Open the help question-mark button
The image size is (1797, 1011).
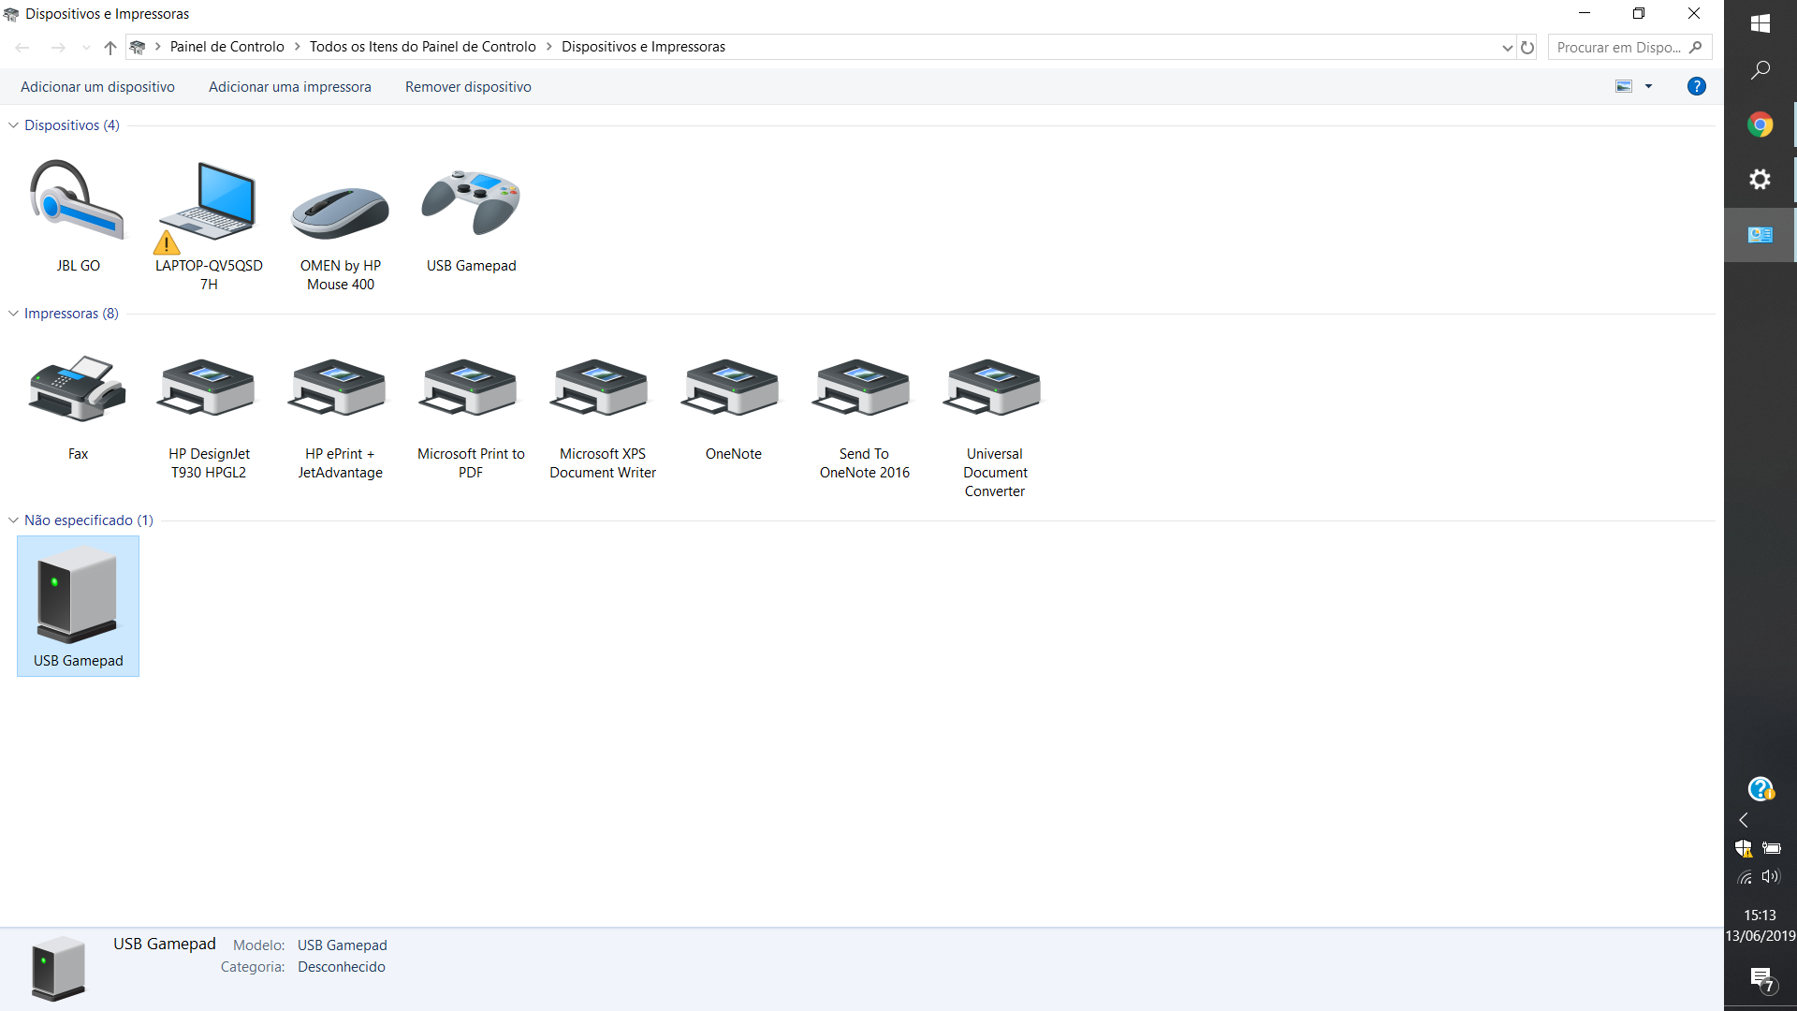click(x=1696, y=86)
